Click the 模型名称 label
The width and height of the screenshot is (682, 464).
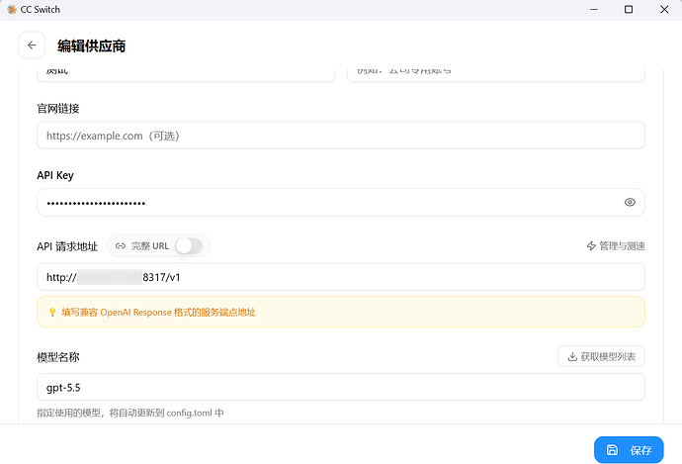pos(58,357)
